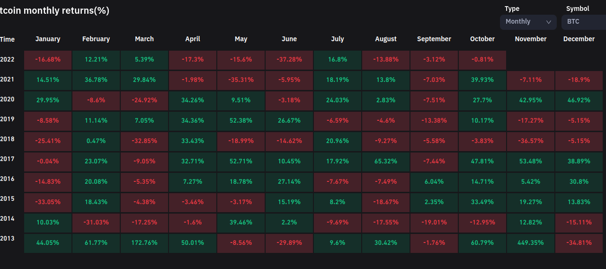Image resolution: width=606 pixels, height=269 pixels.
Task: Click the -36.57% November 2018 cell
Action: coord(530,141)
